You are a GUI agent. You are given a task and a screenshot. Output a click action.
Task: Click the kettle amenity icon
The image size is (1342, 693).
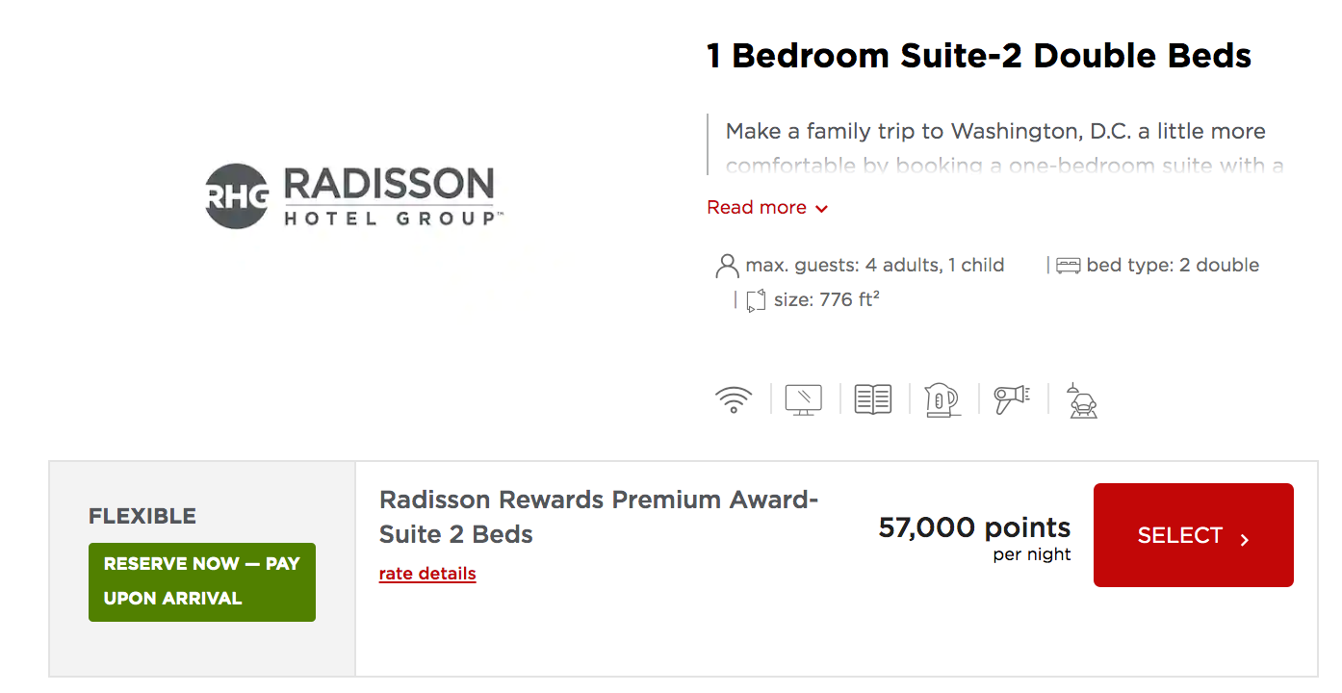[942, 399]
